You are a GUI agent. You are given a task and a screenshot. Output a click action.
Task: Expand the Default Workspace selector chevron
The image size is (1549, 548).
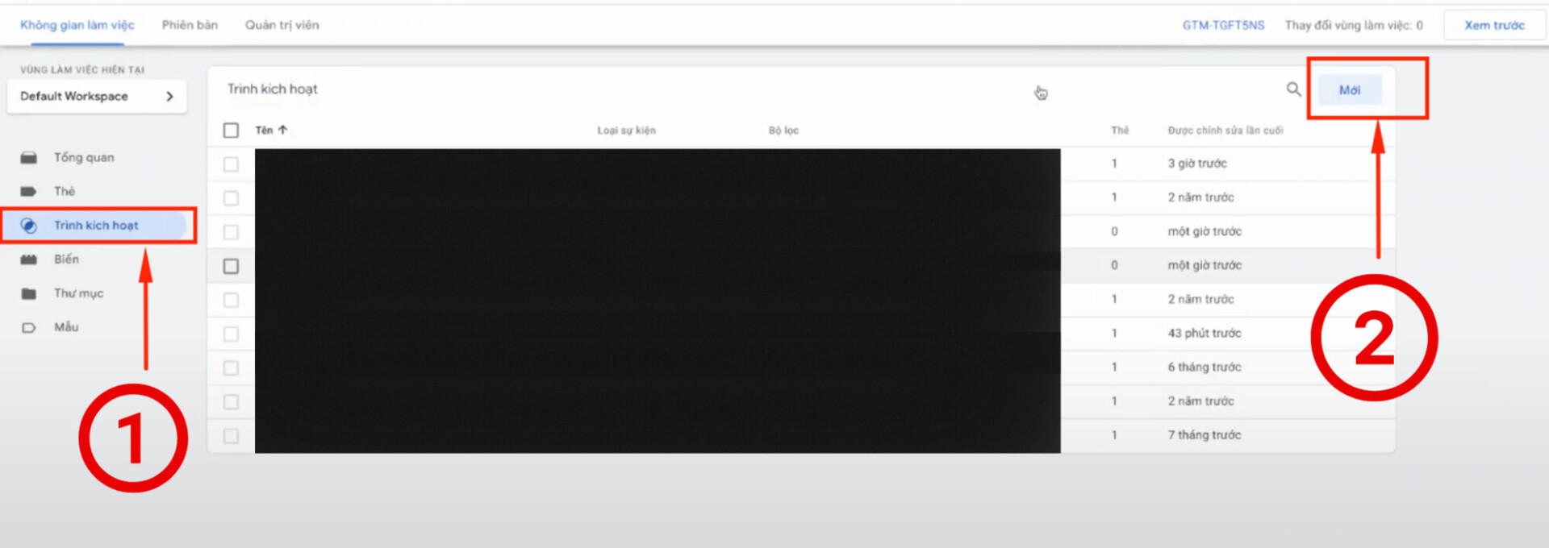(169, 97)
